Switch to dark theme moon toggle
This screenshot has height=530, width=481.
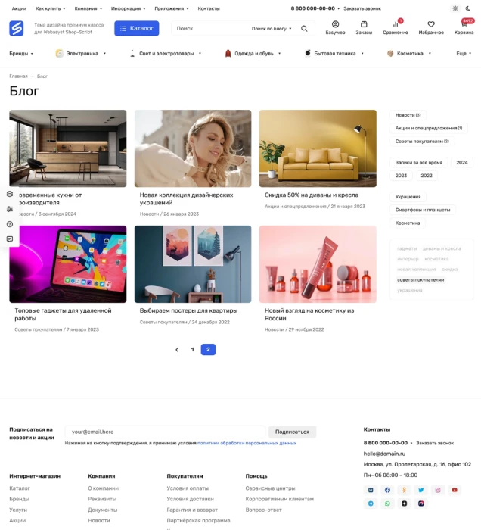point(468,8)
